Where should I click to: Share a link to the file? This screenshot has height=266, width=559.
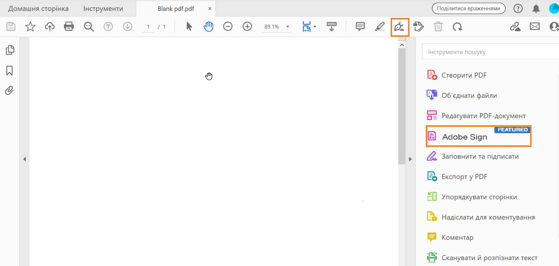click(515, 27)
